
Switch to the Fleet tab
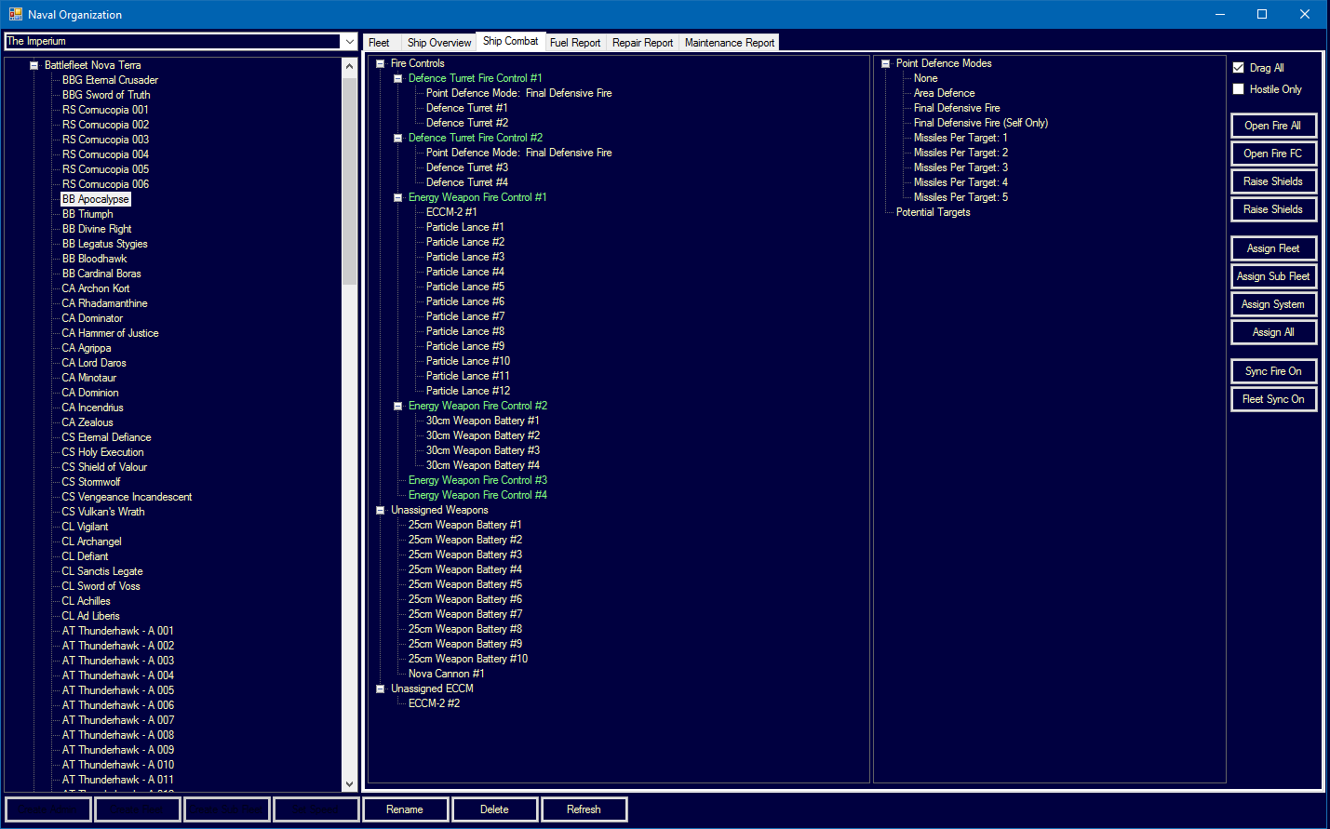380,43
